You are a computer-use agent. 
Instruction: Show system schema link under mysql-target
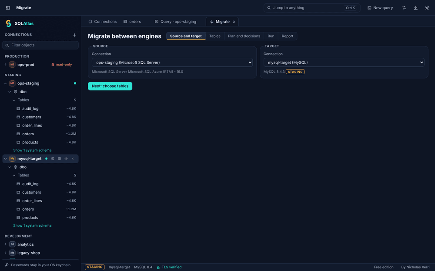[x=32, y=225]
